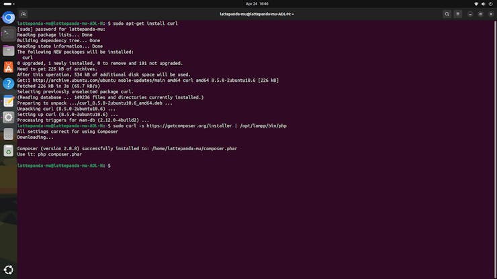Click the terminal window title text
Screen dimensions: 497x279
coord(257,14)
